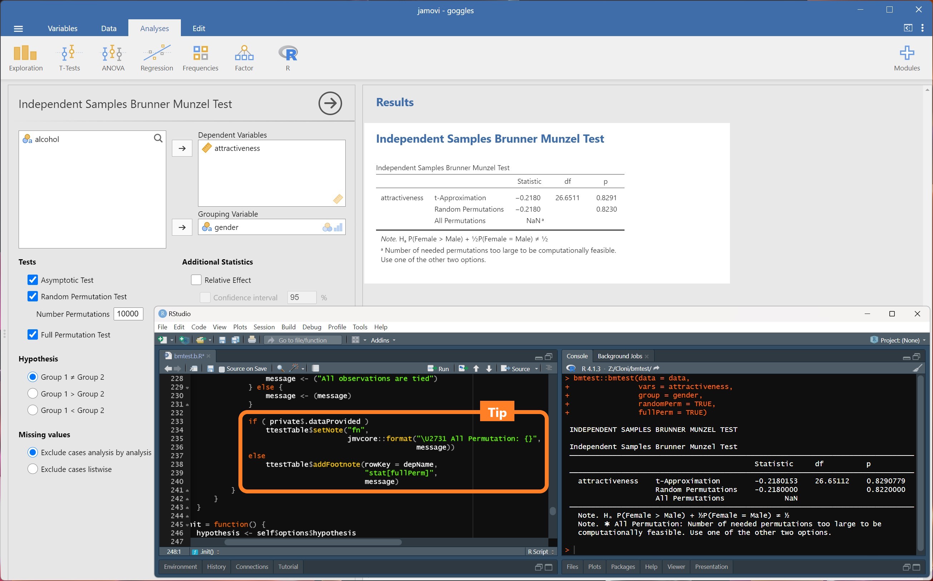Open the Addins dropdown

coord(383,340)
